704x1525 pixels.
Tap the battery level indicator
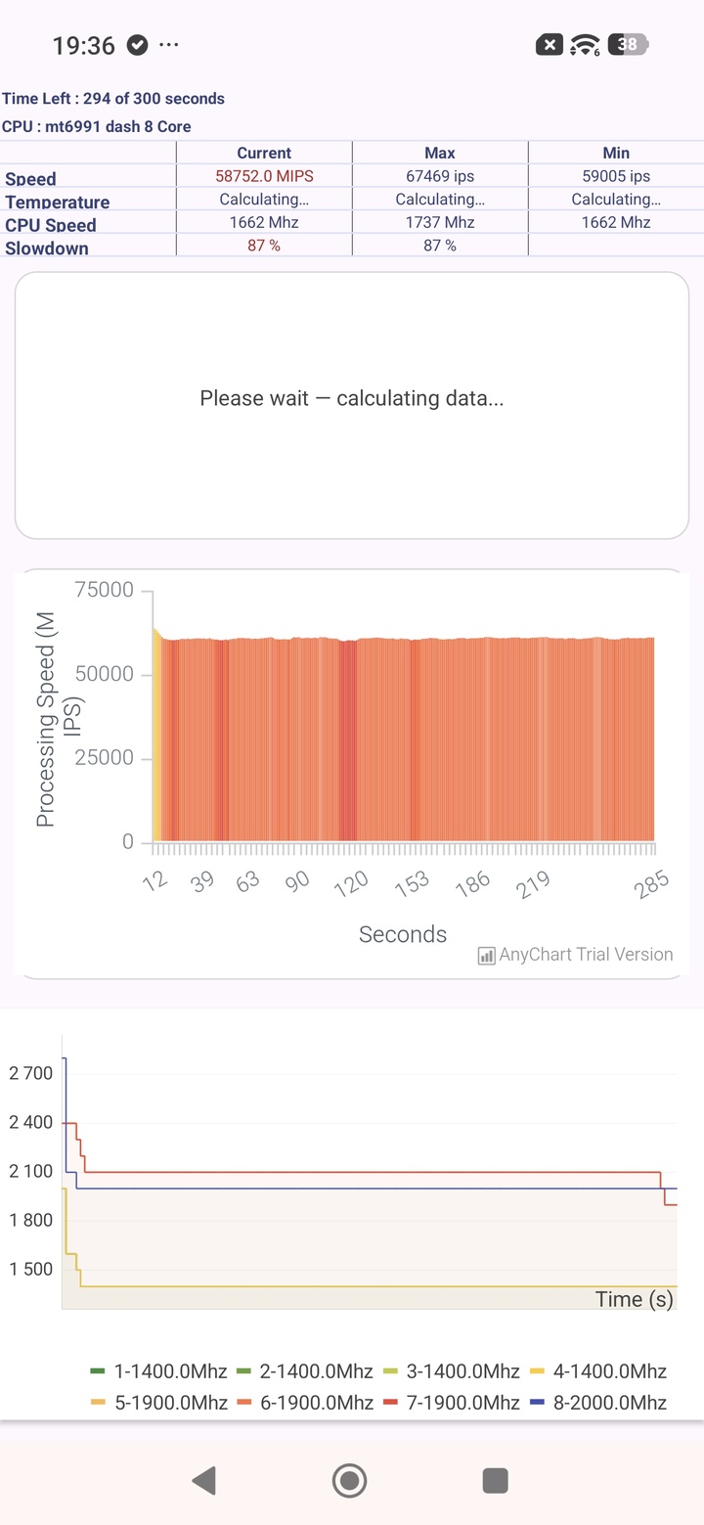pyautogui.click(x=629, y=45)
